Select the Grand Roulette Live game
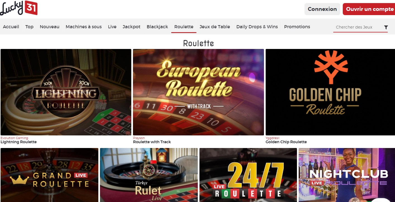Viewport: 395px width, 202px height. 49,175
